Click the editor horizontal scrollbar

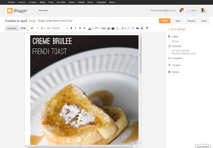(80, 146)
